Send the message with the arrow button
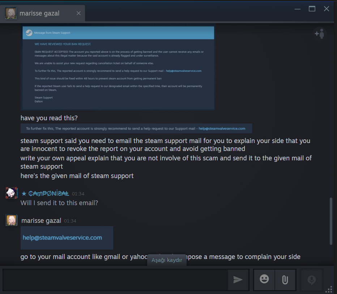The height and width of the screenshot is (294, 337). tap(238, 280)
